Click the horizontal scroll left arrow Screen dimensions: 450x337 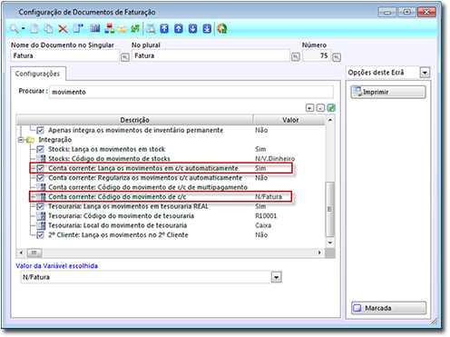(21, 253)
